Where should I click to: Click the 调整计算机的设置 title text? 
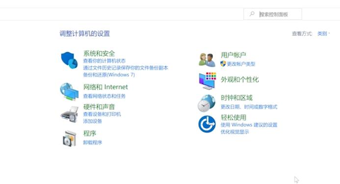click(x=85, y=34)
